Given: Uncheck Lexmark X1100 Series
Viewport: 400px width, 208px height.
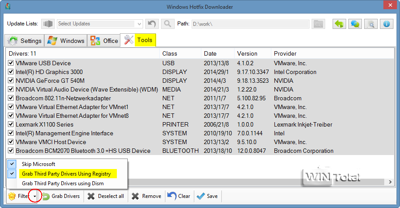Looking at the screenshot, I should click(11, 124).
